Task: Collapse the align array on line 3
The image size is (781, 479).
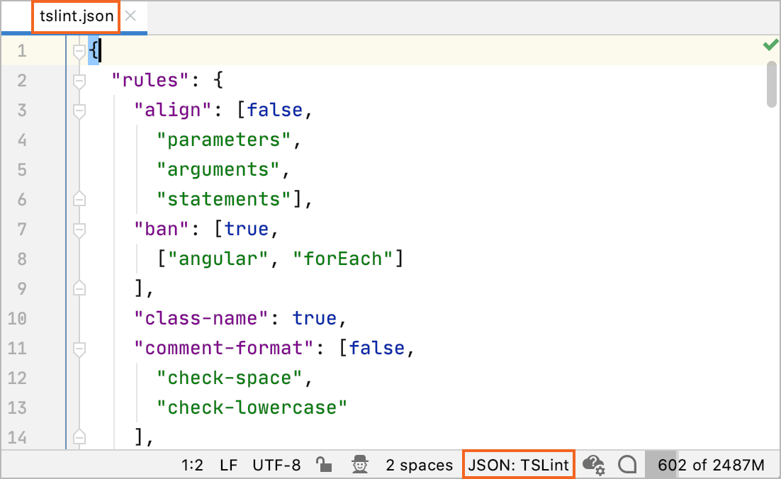Action: pos(79,110)
